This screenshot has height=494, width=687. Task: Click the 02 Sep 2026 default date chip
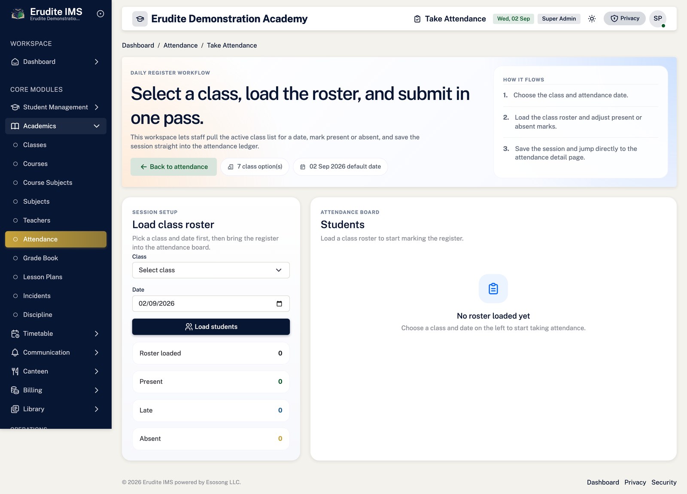point(340,167)
